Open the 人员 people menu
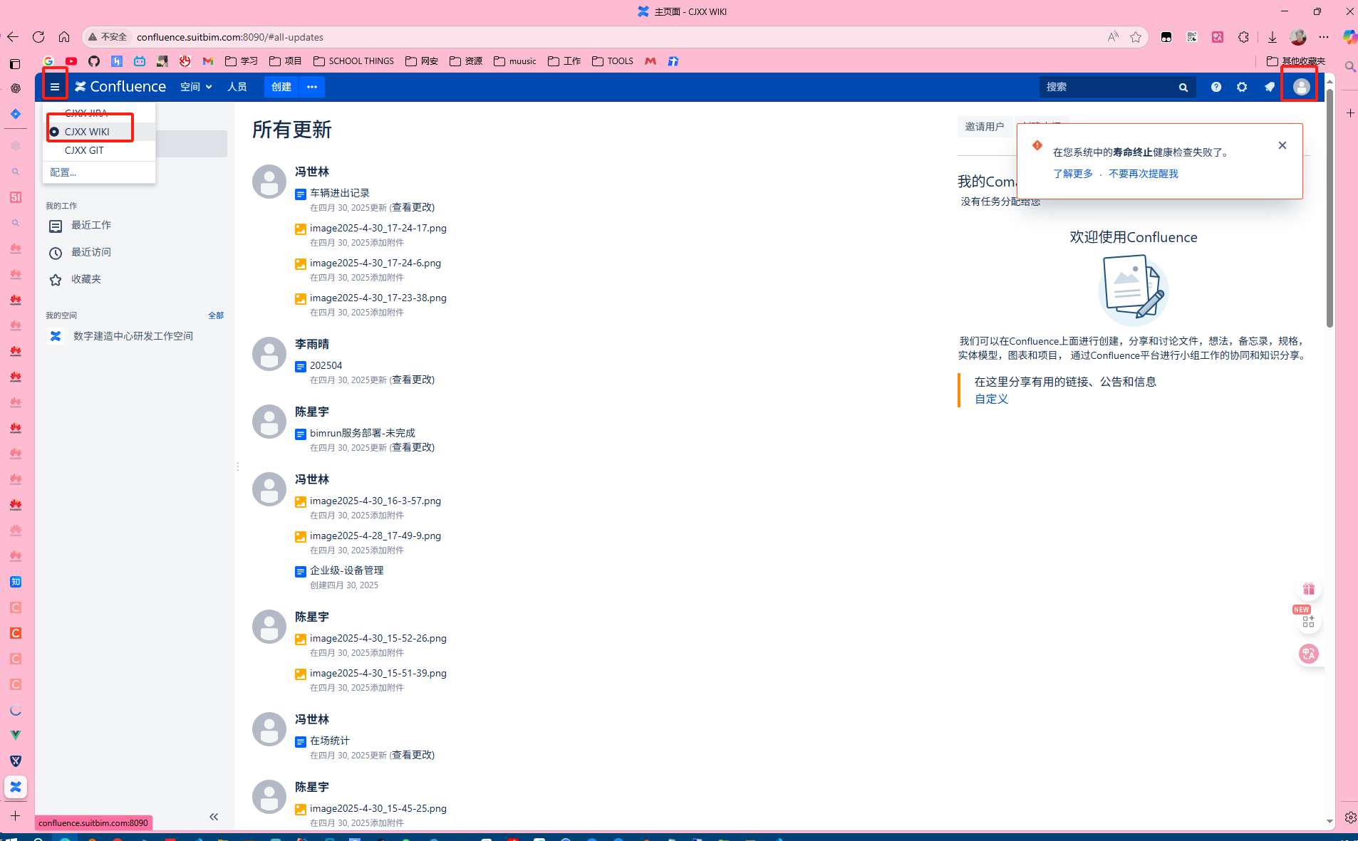1358x841 pixels. tap(237, 87)
